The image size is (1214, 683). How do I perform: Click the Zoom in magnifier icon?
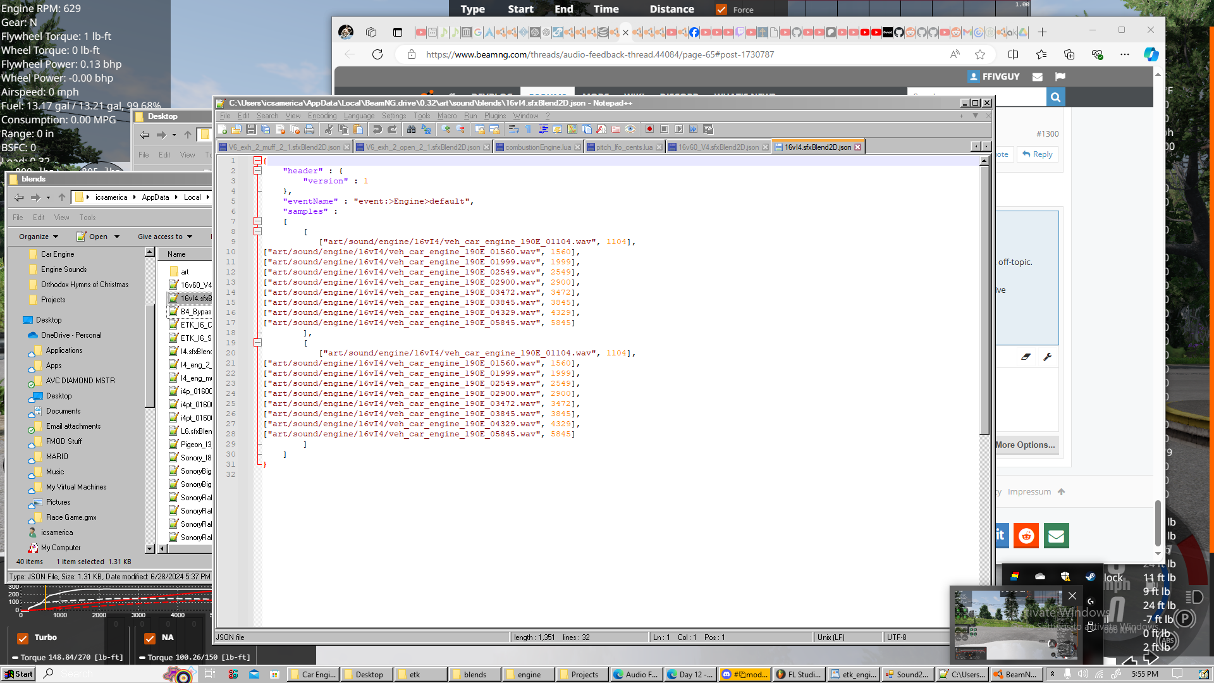446,129
